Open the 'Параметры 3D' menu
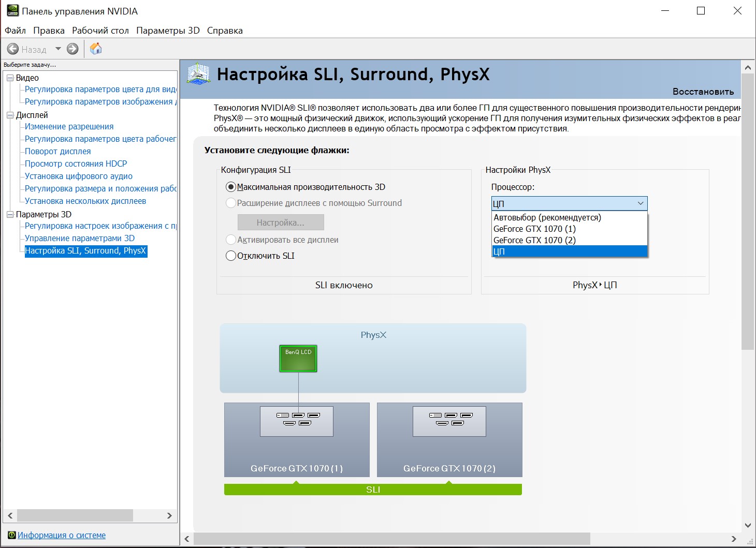Image resolution: width=756 pixels, height=548 pixels. [168, 31]
